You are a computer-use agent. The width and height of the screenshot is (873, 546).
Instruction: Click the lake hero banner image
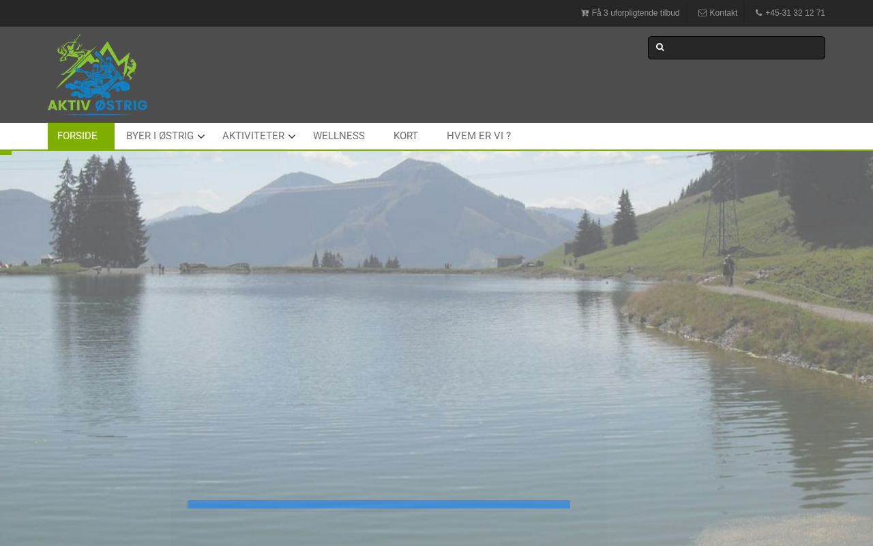point(436,348)
